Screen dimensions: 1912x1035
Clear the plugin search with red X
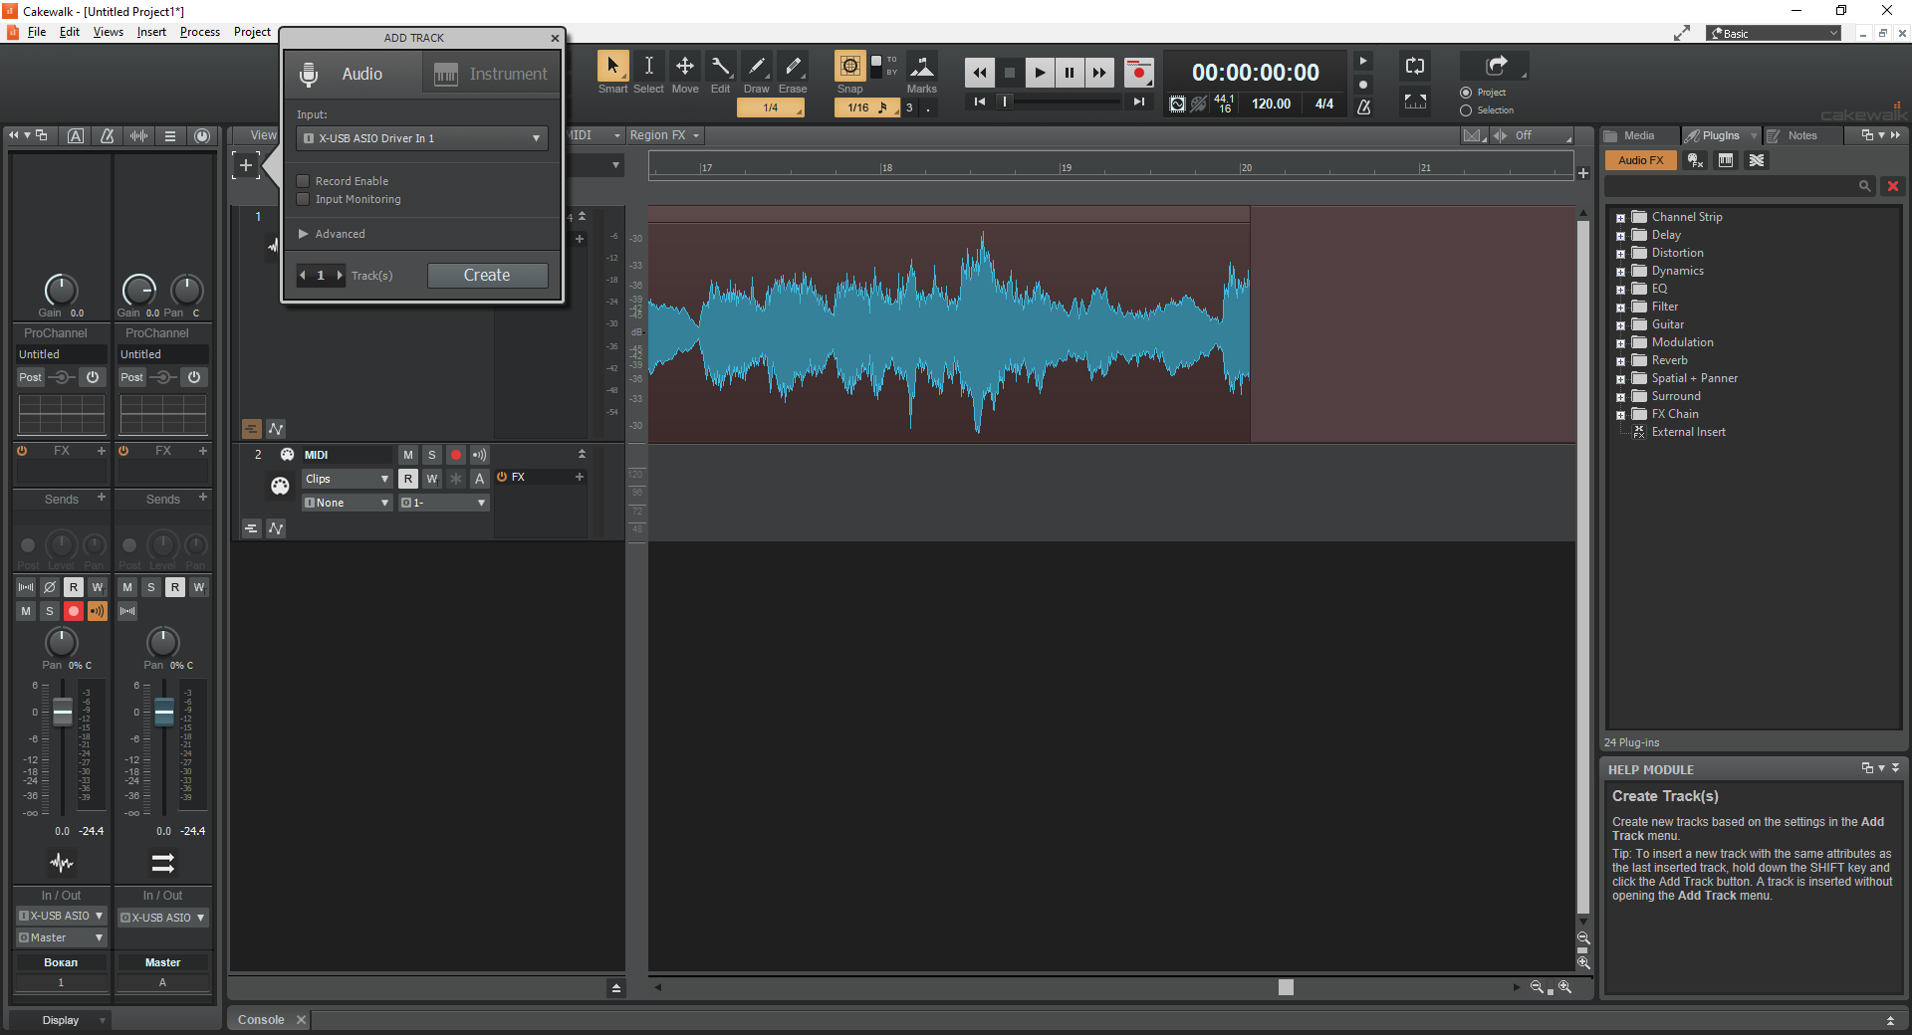click(1893, 186)
